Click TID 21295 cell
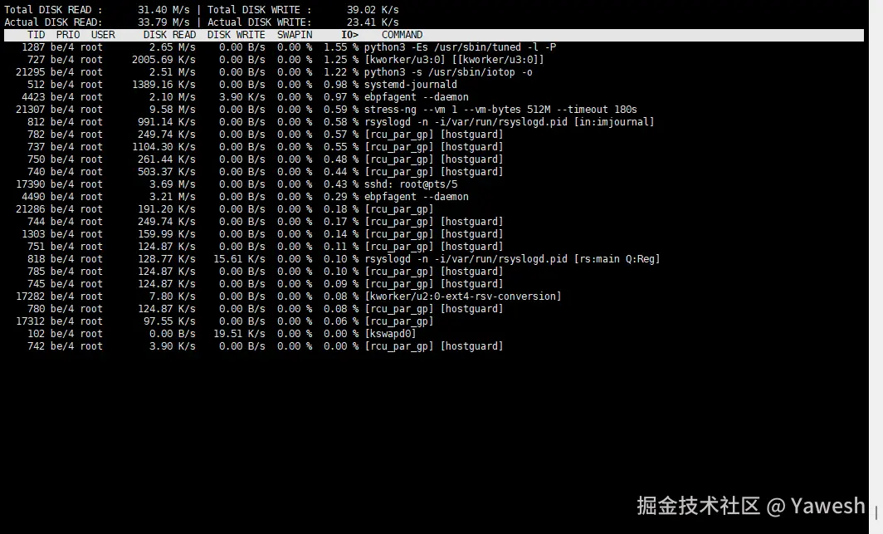Viewport: 883px width, 534px height. point(31,72)
